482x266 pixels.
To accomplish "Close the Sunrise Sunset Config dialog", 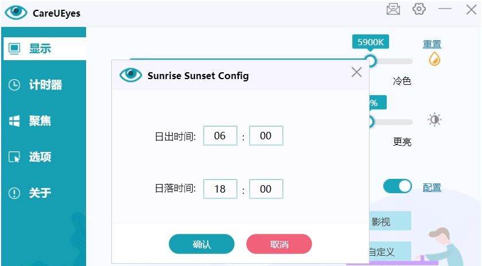I will coord(356,72).
